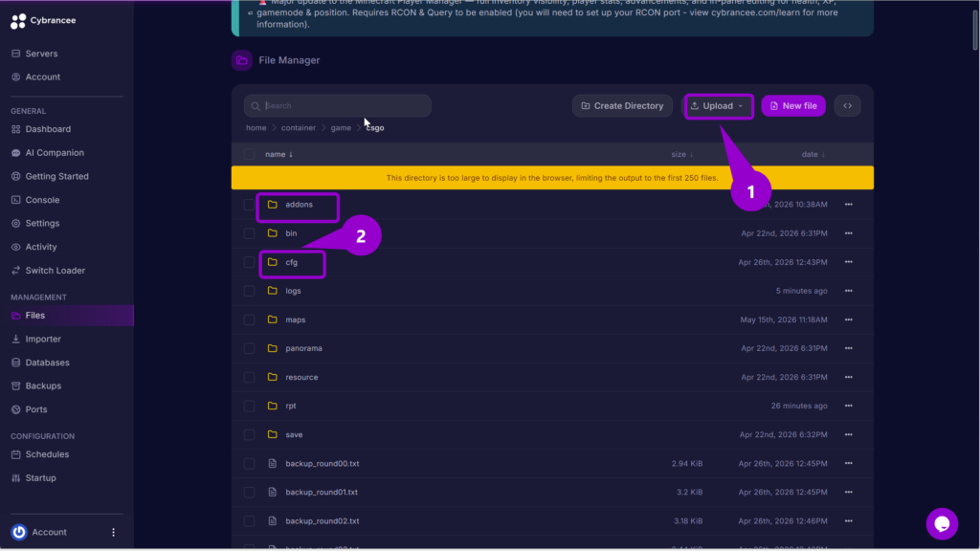Screen dimensions: 980x551
Task: Open the addons folder icon
Action: click(x=273, y=205)
